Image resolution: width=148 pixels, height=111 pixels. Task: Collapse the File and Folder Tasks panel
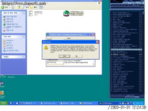[x=23, y=13]
